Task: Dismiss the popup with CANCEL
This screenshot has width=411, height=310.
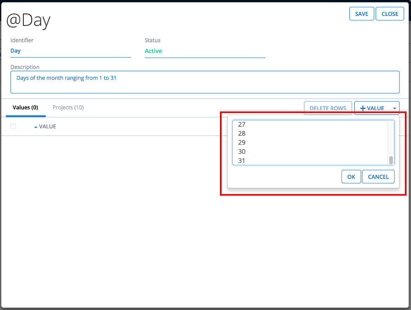Action: 378,177
